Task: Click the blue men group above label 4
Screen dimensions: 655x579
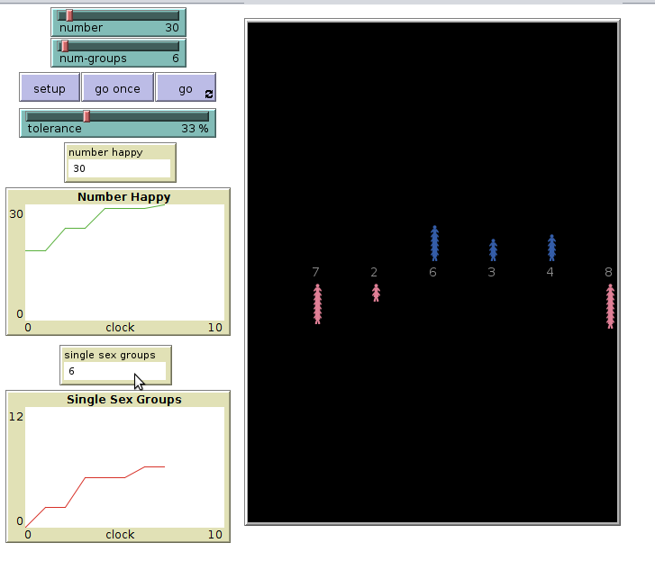Action: [551, 248]
